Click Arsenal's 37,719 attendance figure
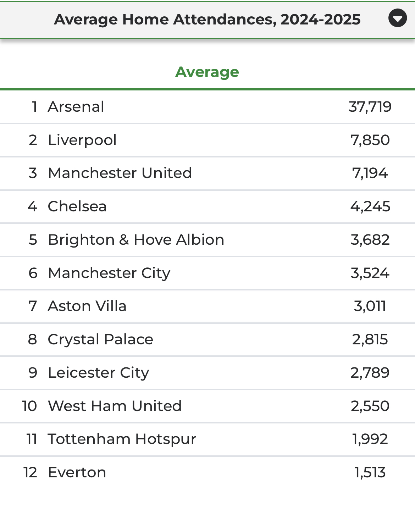 370,107
